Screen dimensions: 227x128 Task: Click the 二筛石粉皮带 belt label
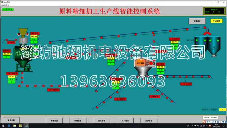click(120, 99)
